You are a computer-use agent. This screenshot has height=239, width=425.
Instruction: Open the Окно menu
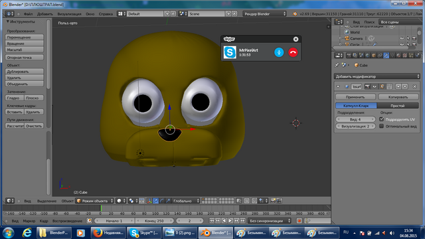[90, 14]
